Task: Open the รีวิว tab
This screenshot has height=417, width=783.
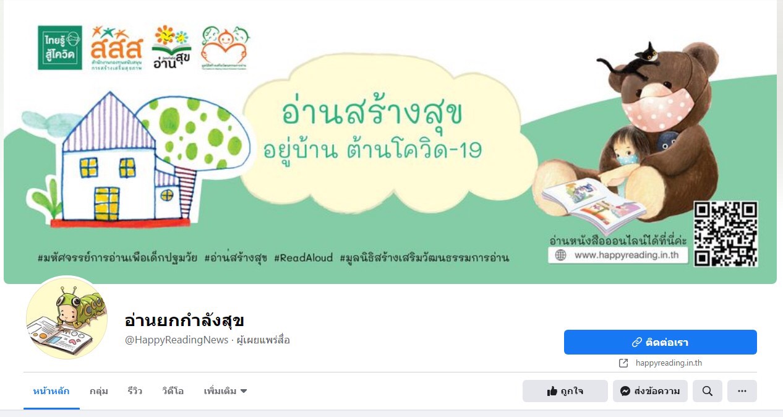Action: (x=135, y=391)
